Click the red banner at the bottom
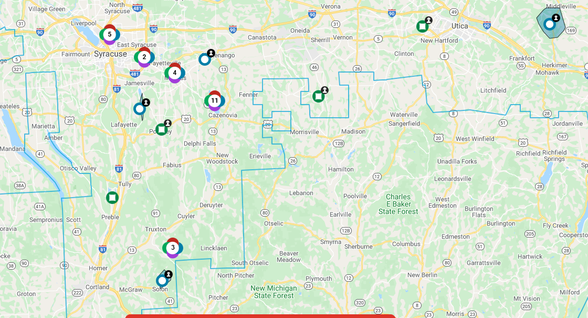 (260, 316)
